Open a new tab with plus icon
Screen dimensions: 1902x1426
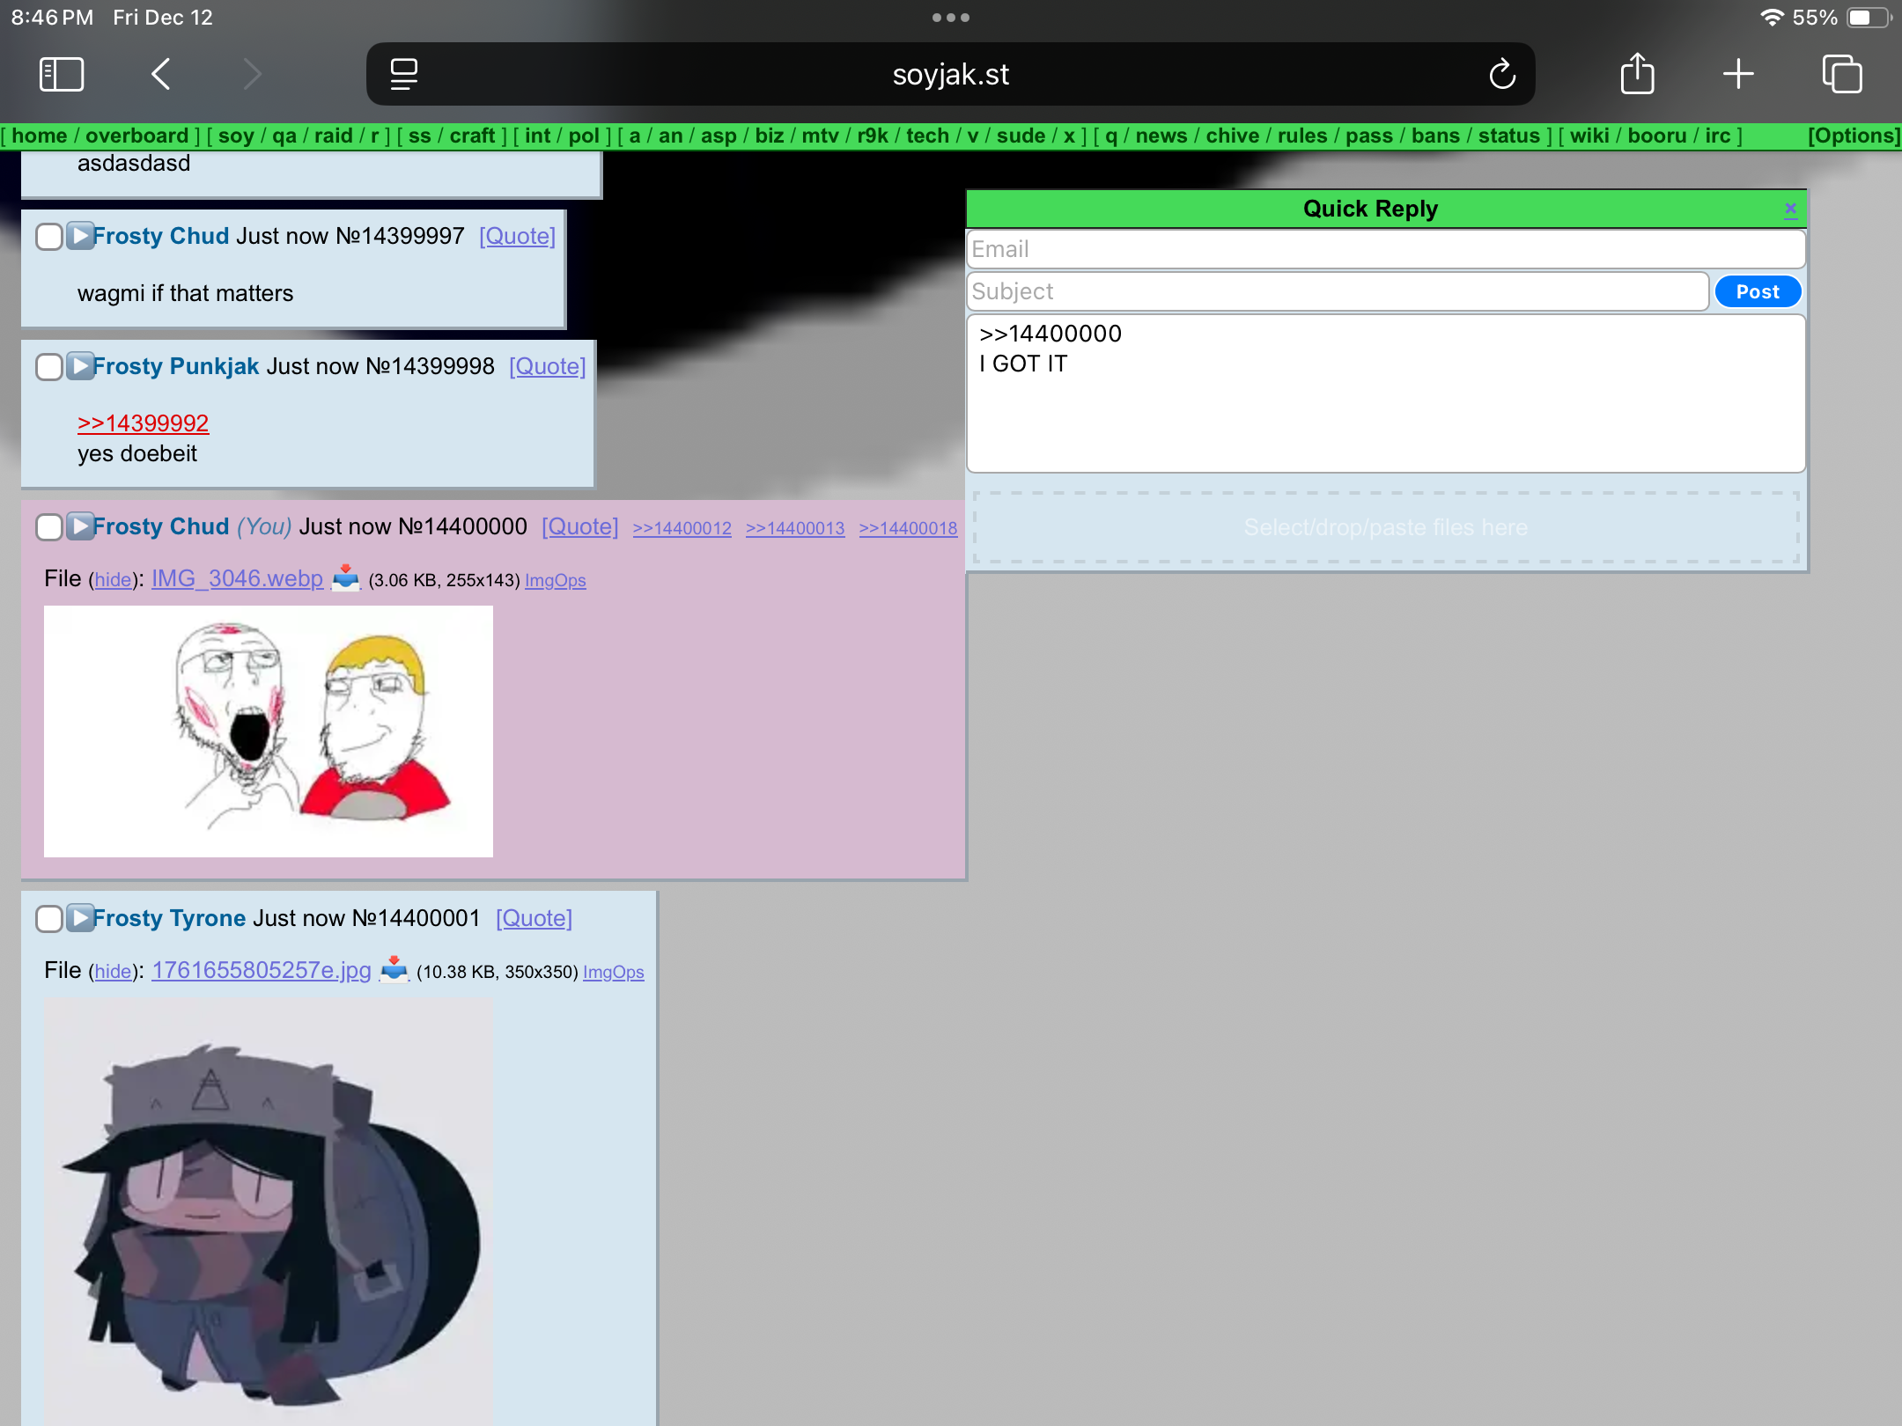1738,75
